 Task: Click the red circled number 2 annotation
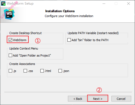(99, 90)
